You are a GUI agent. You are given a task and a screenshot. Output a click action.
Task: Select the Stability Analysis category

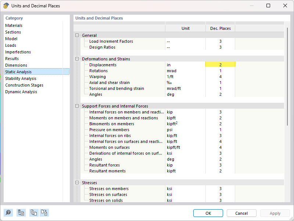tap(21, 78)
